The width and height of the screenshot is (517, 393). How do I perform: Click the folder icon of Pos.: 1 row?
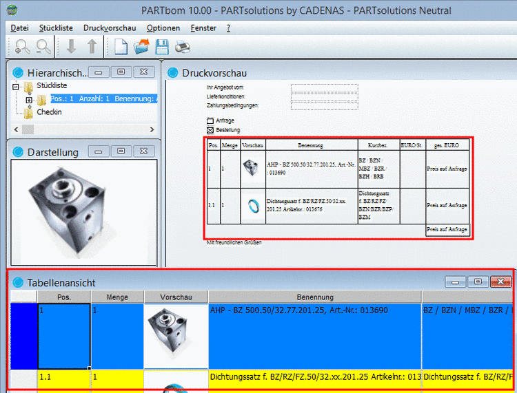(x=41, y=100)
